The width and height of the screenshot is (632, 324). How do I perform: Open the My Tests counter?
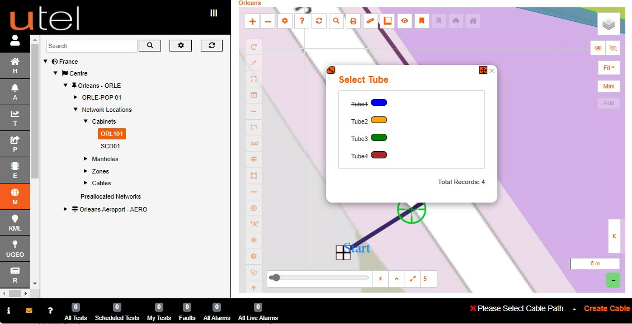click(x=159, y=312)
